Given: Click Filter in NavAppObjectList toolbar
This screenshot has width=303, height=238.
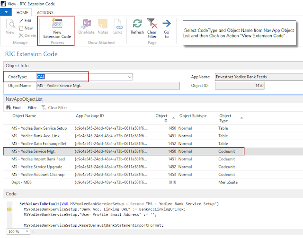Looking at the screenshot, I should click(32, 107).
